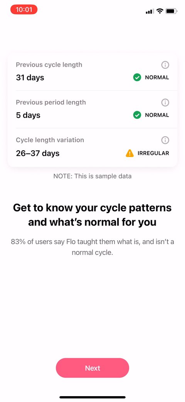Tap the battery status icon
Image resolution: width=185 pixels, height=402 pixels.
click(x=171, y=11)
